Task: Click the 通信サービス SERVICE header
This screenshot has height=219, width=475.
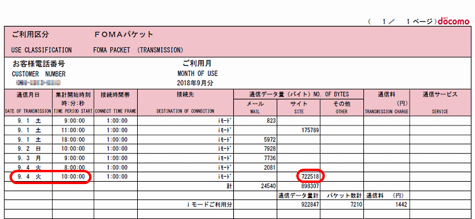Action: click(440, 103)
